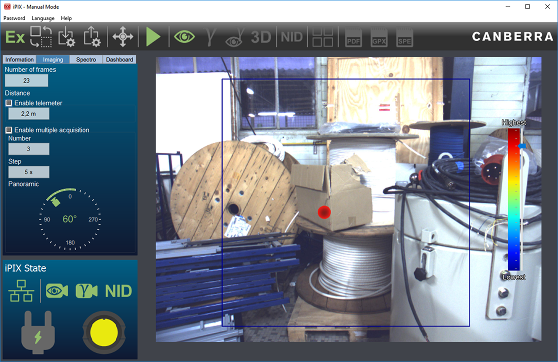Enable the telemeter checkbox

point(8,103)
